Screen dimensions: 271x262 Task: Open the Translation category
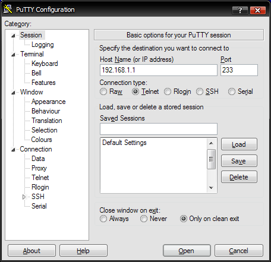47,121
